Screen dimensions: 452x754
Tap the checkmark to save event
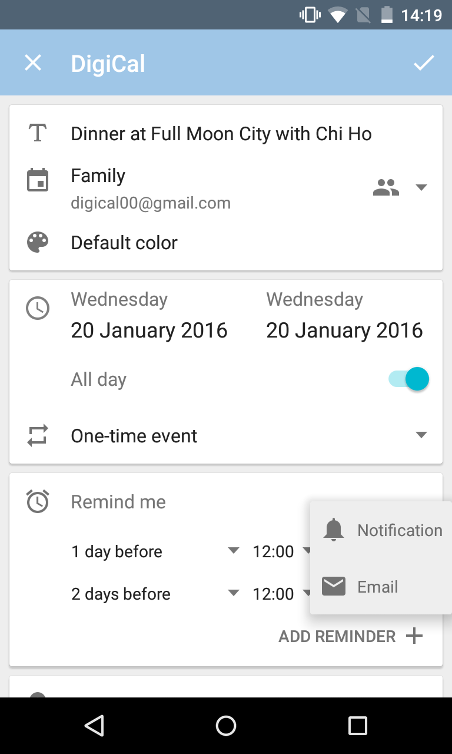click(x=423, y=62)
